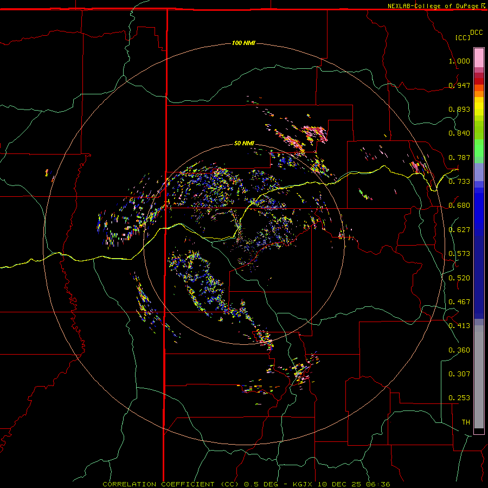Screen dimensions: 488x488
Task: Pick the green color band near 0.840
Action: click(479, 130)
